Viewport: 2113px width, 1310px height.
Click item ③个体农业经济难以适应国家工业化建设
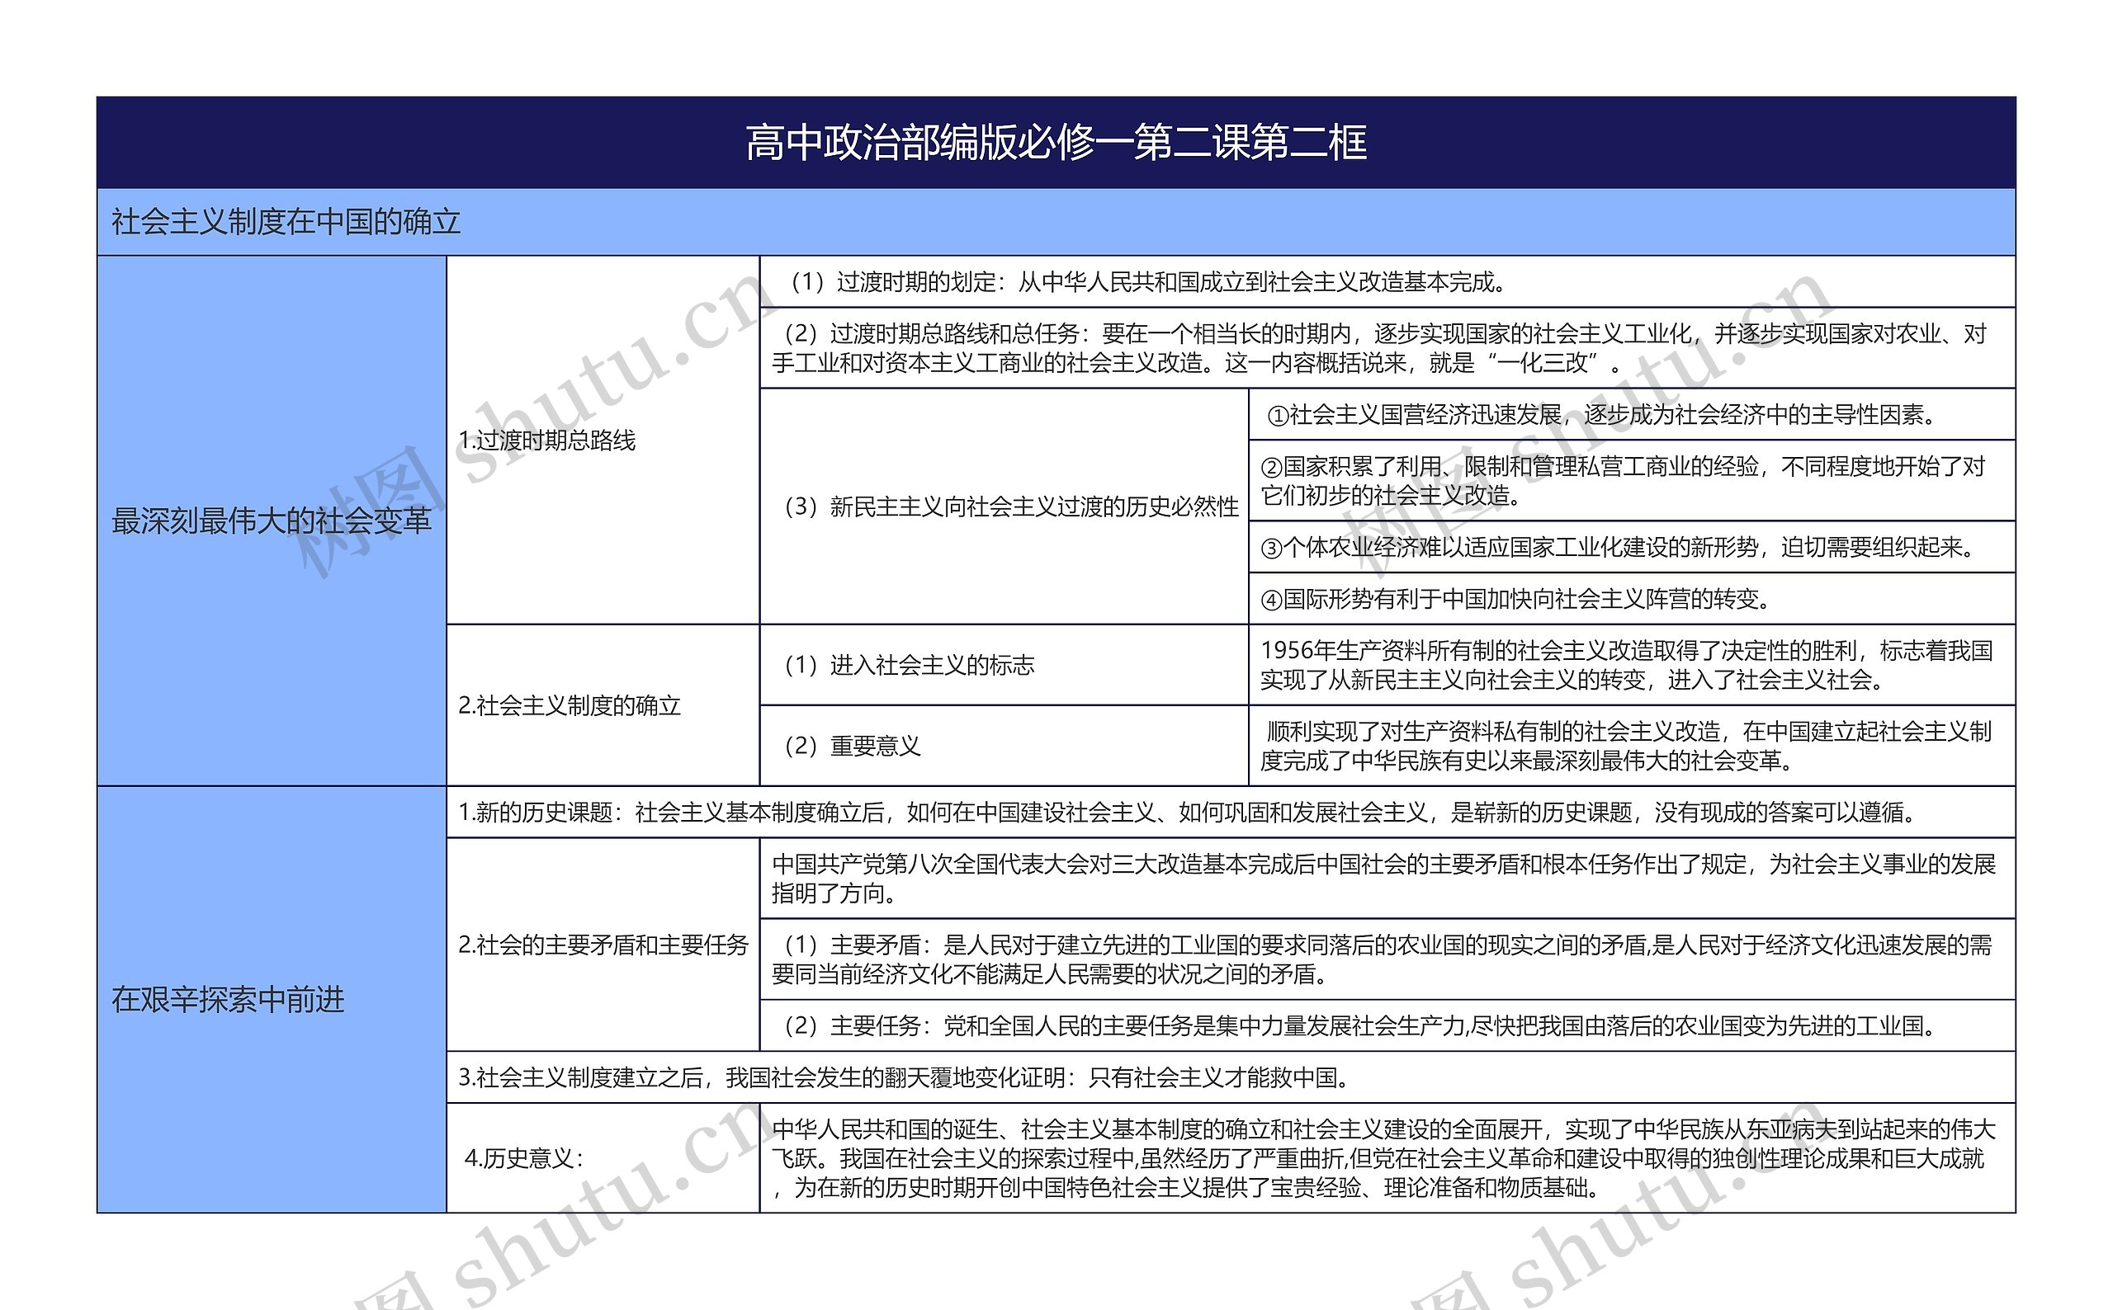[1632, 547]
